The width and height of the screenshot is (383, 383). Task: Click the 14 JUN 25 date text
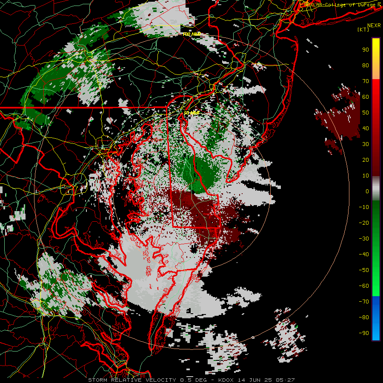tap(255, 380)
